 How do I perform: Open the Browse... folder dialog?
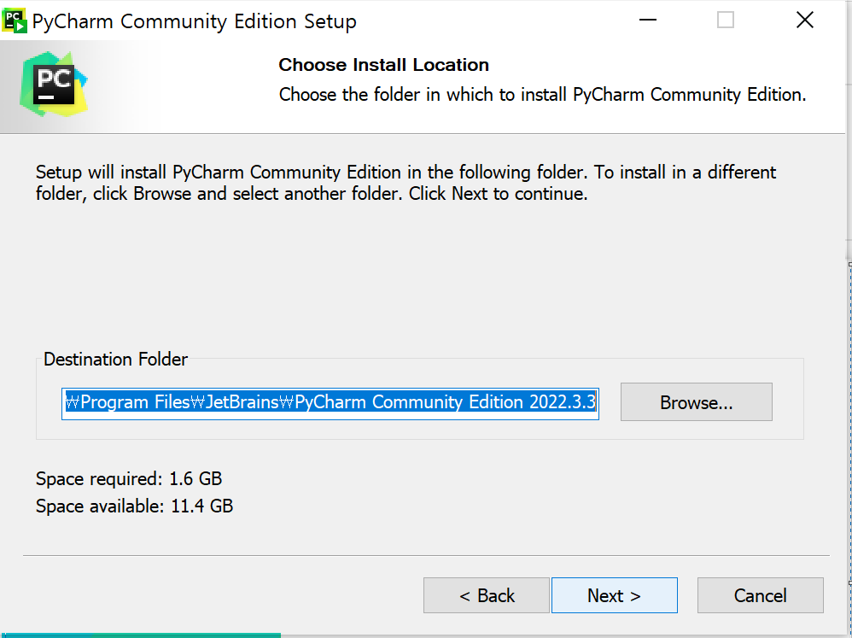696,401
